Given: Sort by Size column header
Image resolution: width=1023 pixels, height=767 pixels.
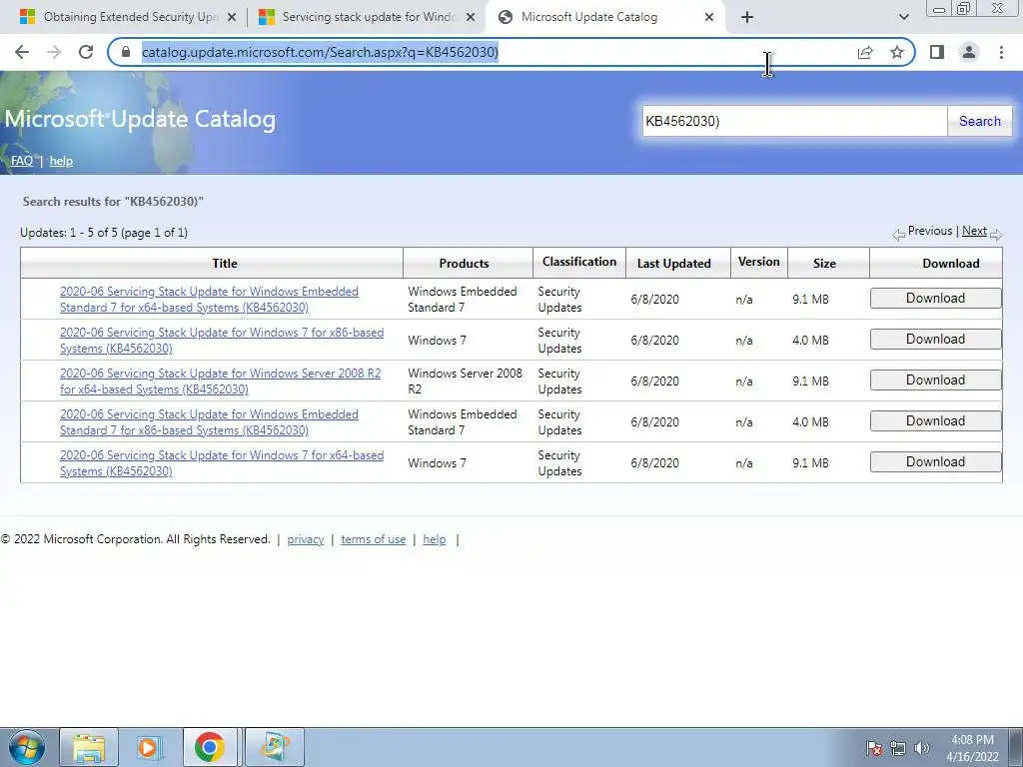Looking at the screenshot, I should point(824,264).
